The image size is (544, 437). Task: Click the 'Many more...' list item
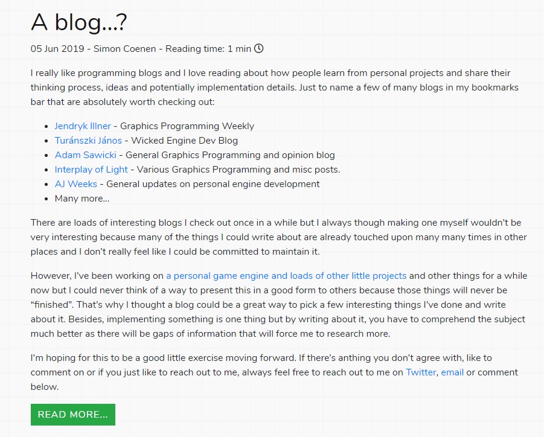82,199
